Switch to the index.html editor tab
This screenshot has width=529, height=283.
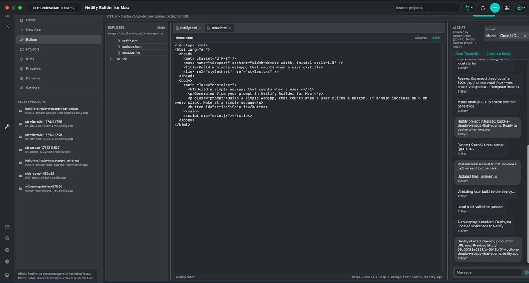click(x=219, y=28)
